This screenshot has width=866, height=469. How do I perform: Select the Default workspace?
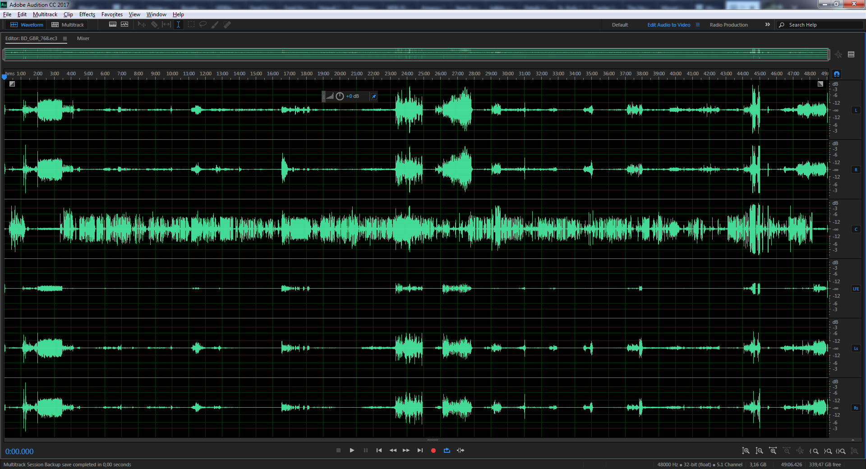(620, 25)
